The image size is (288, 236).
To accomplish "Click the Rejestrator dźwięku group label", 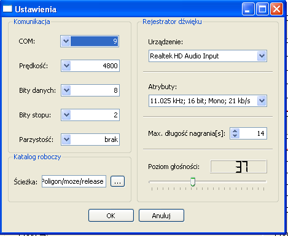I will coord(172,22).
